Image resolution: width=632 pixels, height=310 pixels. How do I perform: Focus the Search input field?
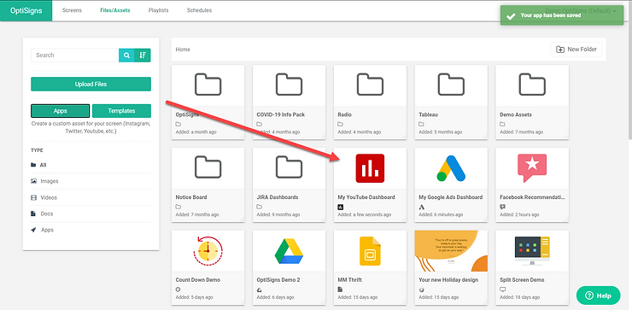point(74,56)
